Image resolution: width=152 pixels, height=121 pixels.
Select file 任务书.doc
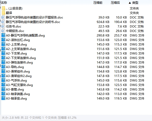pos(13,26)
